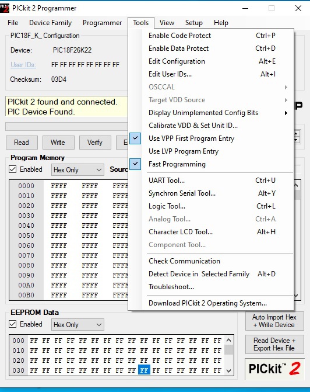Click EEPROM address row 010

pyautogui.click(x=19, y=351)
